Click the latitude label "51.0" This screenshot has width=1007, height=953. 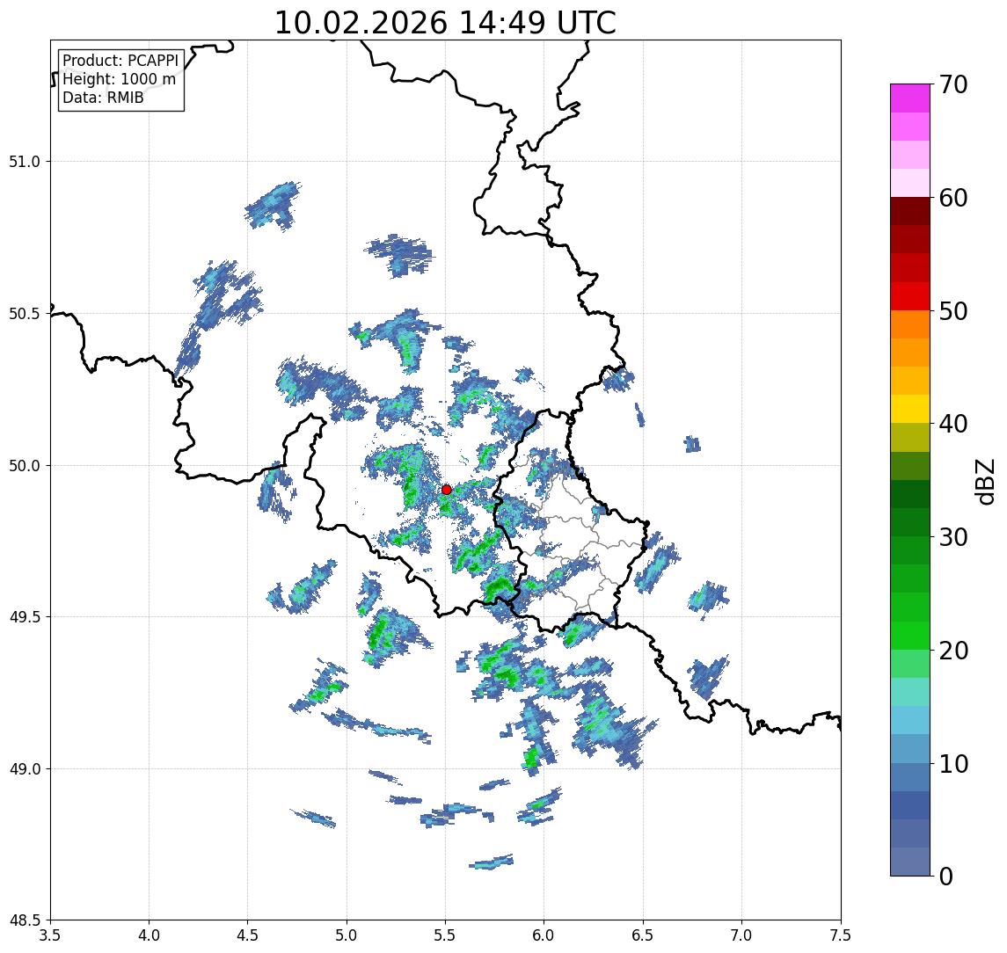[25, 161]
